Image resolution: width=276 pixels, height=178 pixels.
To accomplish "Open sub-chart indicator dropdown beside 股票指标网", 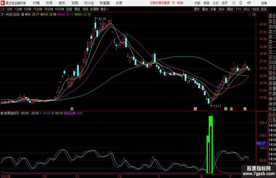I will [2, 113].
